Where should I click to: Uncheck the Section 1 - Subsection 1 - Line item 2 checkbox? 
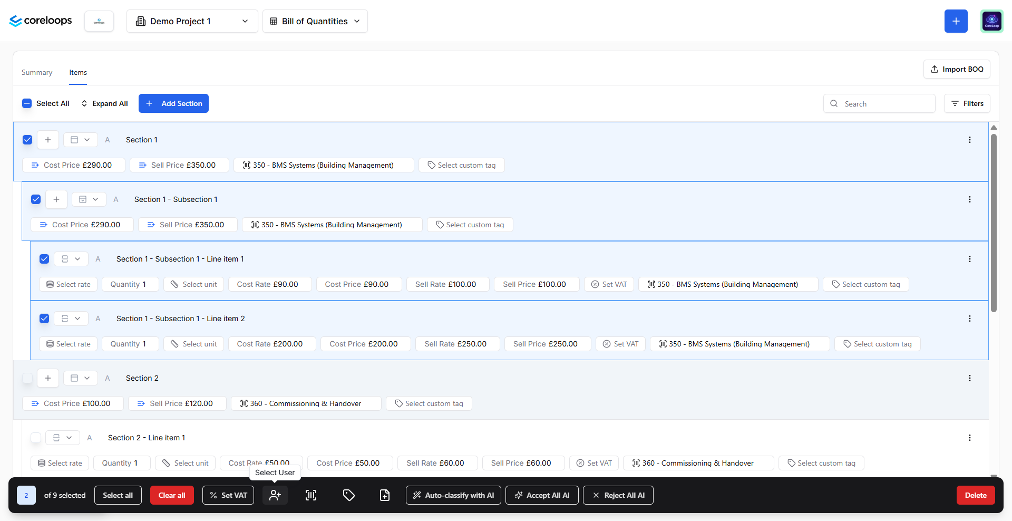point(44,319)
